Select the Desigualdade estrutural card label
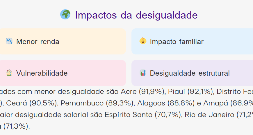 [190, 73]
